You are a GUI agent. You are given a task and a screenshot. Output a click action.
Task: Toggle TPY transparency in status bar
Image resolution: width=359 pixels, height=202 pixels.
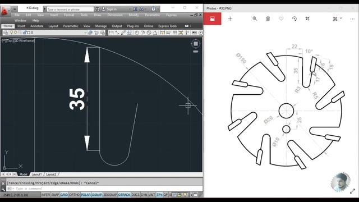point(159,195)
